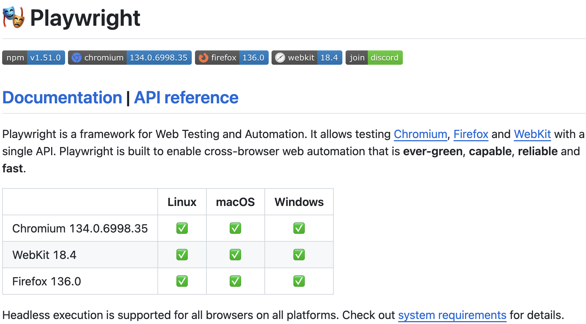
Task: Follow the WebKit link in the paragraph
Action: 532,134
